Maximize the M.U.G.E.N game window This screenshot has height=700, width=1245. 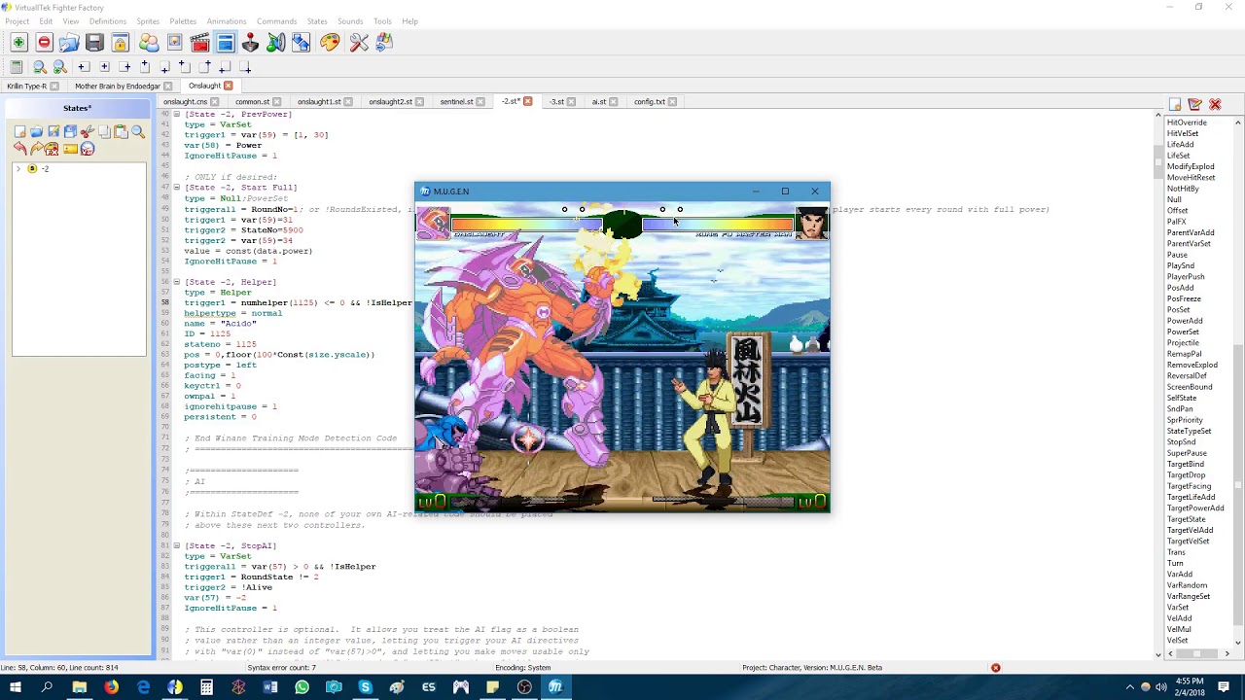[x=785, y=192]
